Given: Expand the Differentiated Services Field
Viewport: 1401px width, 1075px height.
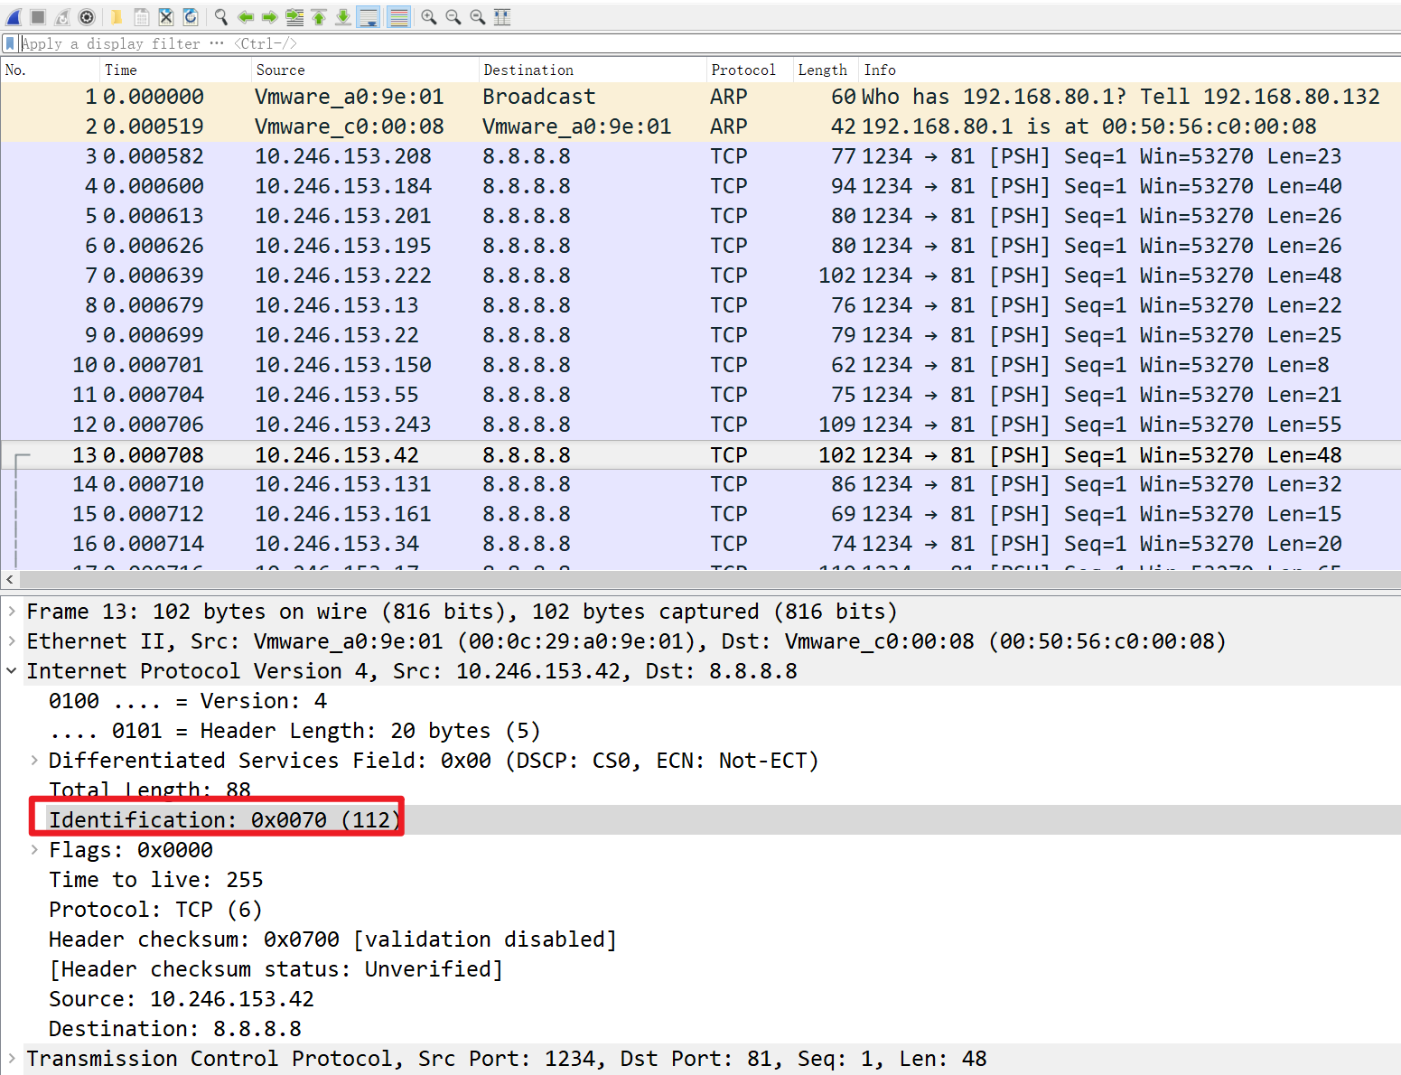Looking at the screenshot, I should (34, 761).
